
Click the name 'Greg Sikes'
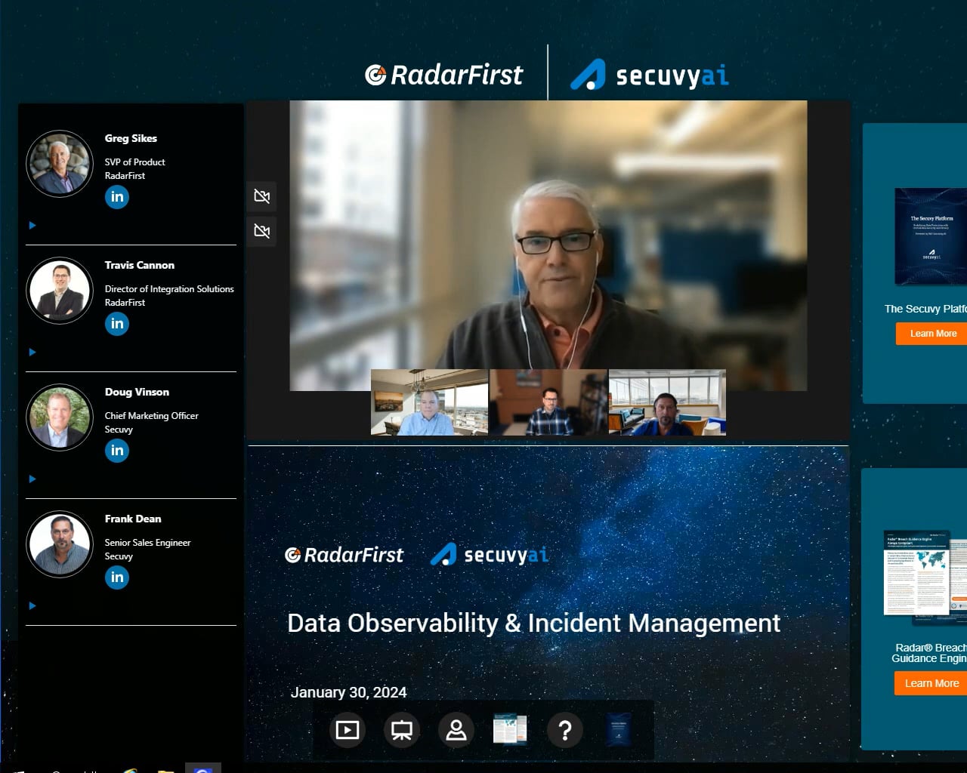[x=131, y=138]
